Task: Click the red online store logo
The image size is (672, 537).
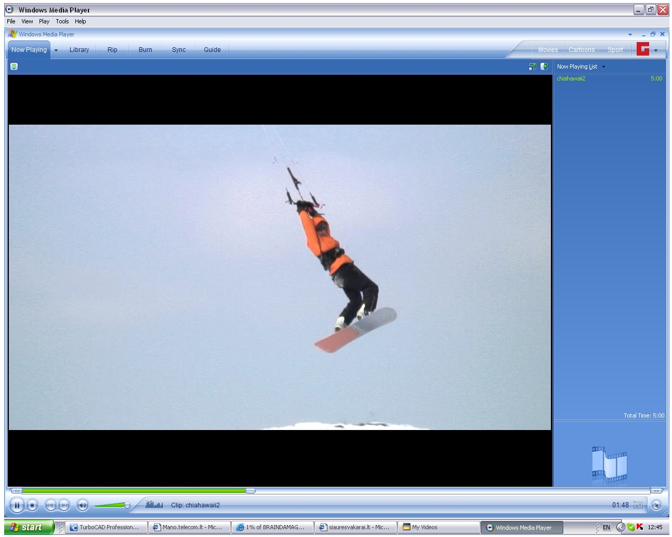Action: [x=643, y=49]
